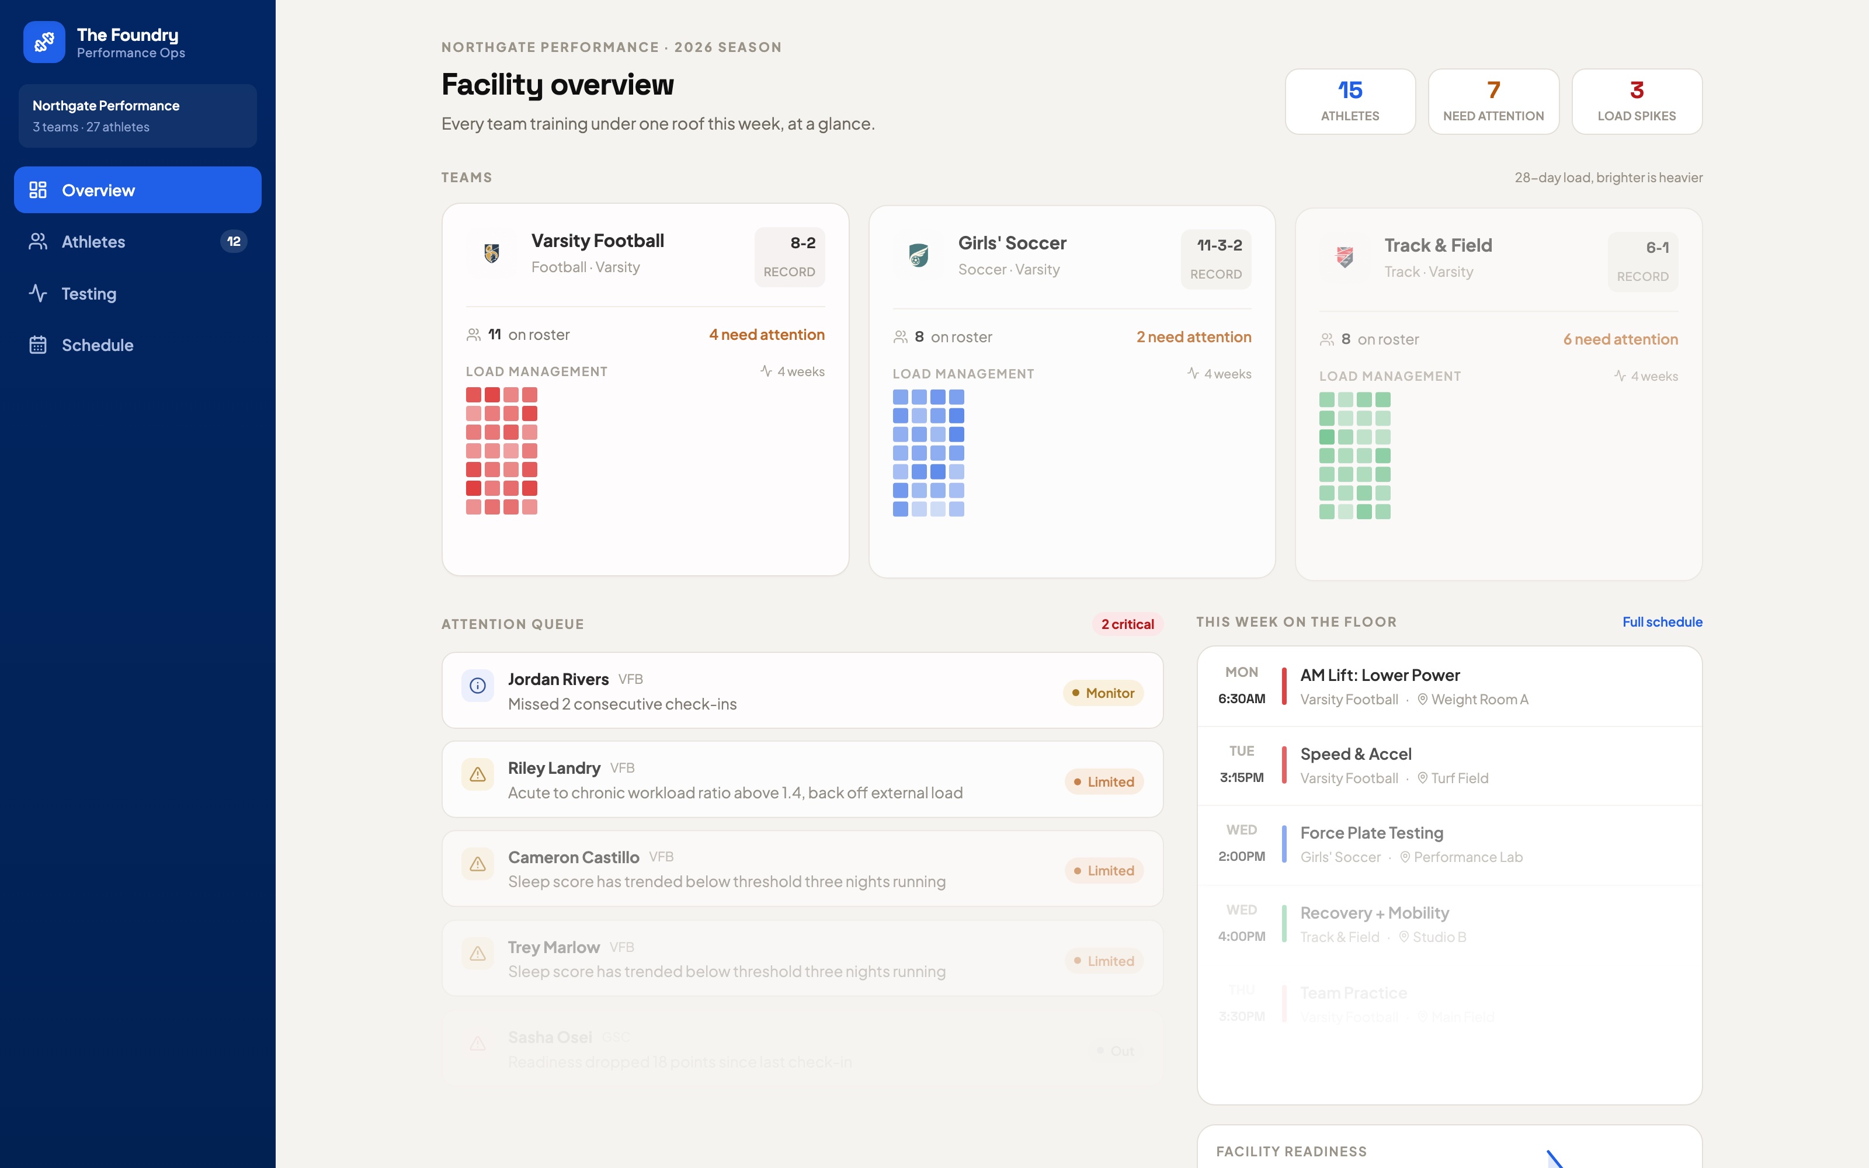Open Schedule section in the sidebar
The height and width of the screenshot is (1168, 1869).
(x=137, y=345)
